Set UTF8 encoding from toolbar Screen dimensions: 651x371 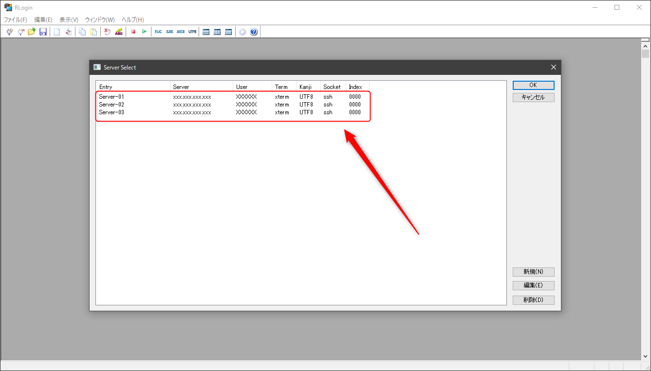pyautogui.click(x=192, y=32)
